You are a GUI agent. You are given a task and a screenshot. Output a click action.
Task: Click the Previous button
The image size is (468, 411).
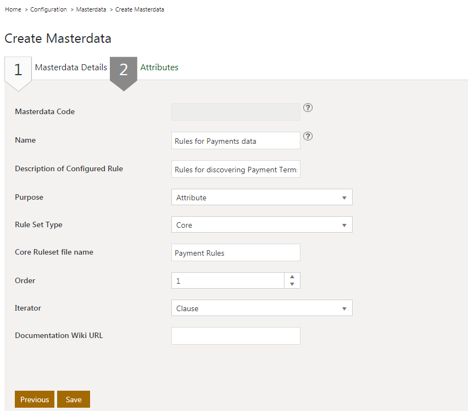[x=35, y=399]
